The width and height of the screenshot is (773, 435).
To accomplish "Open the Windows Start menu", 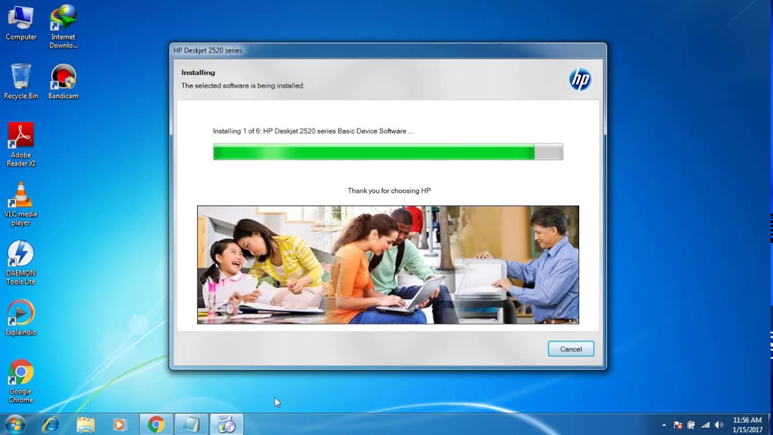I will click(x=14, y=424).
